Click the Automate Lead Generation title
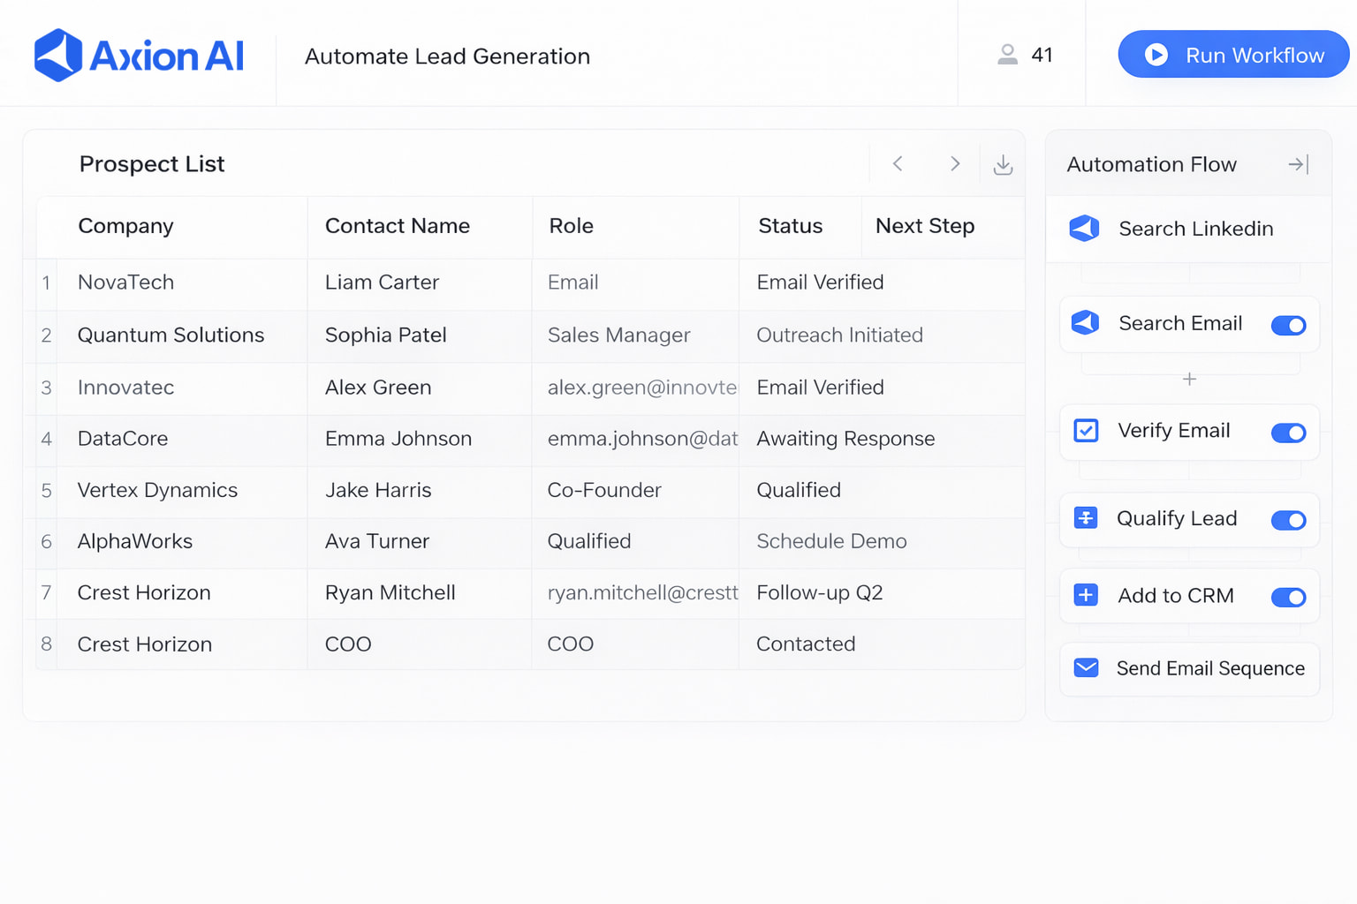 click(x=447, y=56)
